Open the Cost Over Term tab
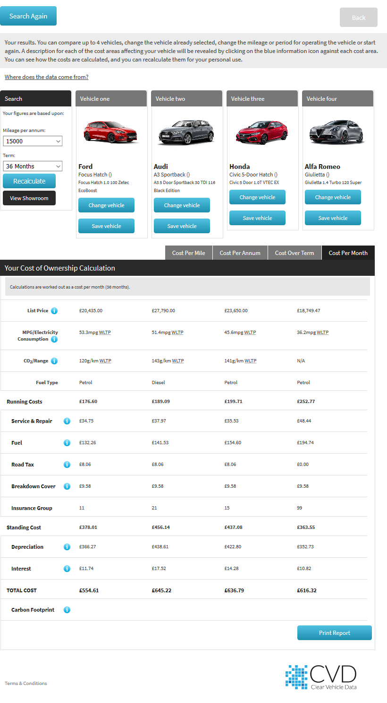 coord(294,253)
